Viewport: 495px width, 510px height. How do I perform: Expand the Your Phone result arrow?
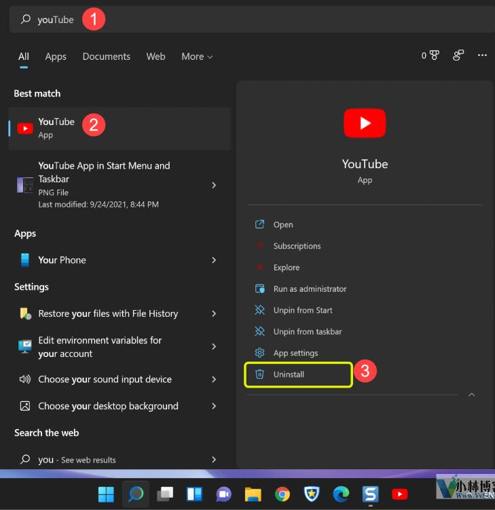point(214,260)
